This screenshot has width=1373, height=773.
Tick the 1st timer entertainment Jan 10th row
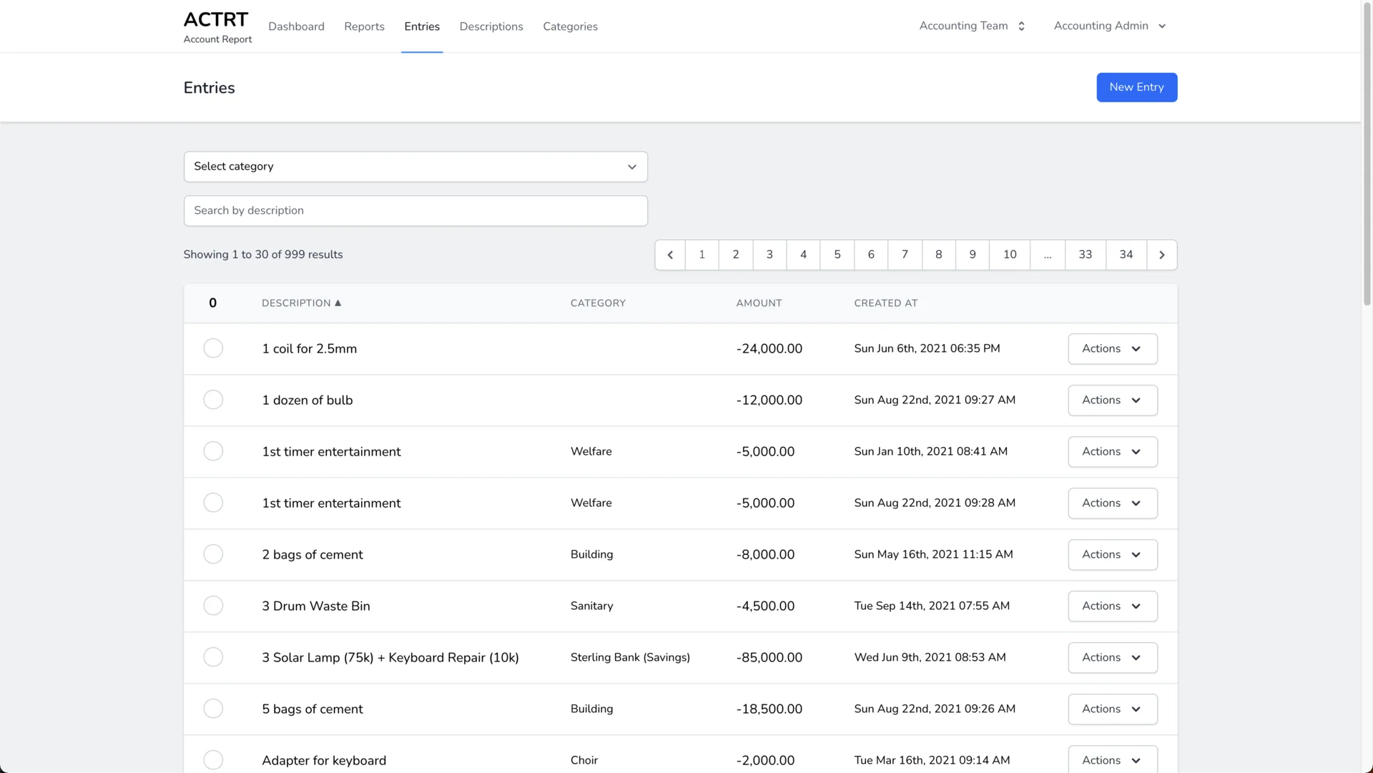[x=213, y=451]
